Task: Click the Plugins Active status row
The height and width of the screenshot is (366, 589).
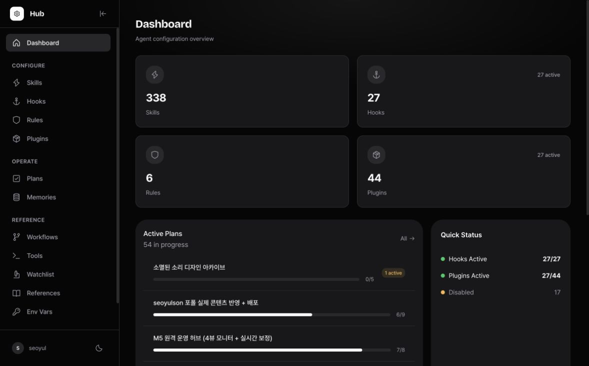Action: click(x=500, y=275)
